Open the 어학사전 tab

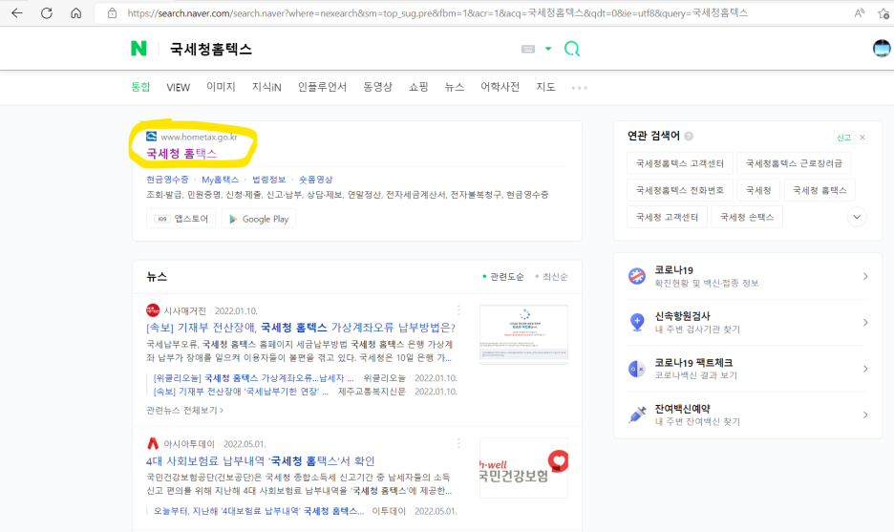(500, 87)
